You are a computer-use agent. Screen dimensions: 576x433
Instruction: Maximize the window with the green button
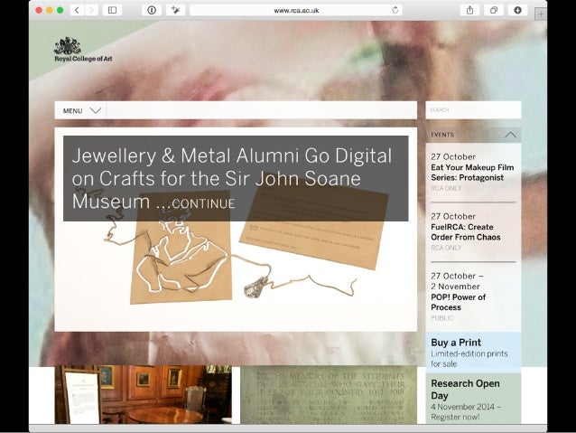pyautogui.click(x=60, y=10)
